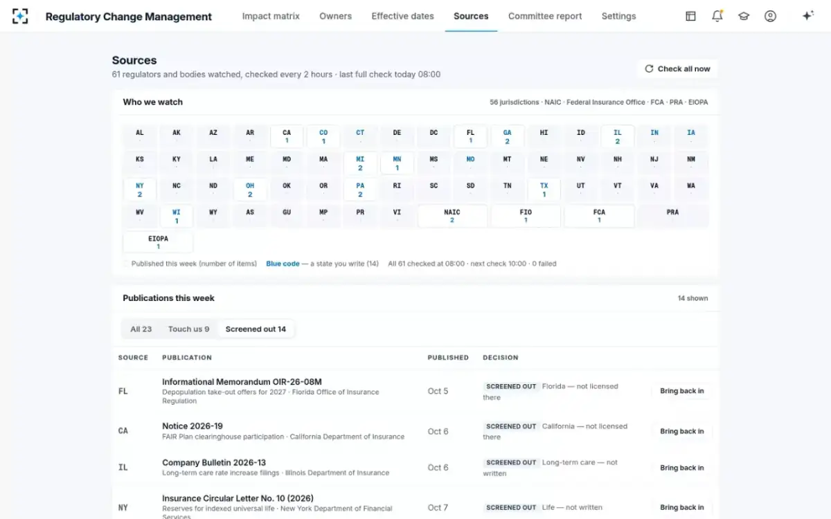The width and height of the screenshot is (831, 519).
Task: Select the NM jurisdiction tile
Action: pyautogui.click(x=691, y=163)
